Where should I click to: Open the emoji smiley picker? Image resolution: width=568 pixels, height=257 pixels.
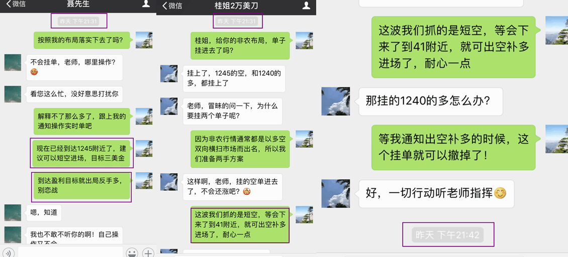tap(132, 252)
